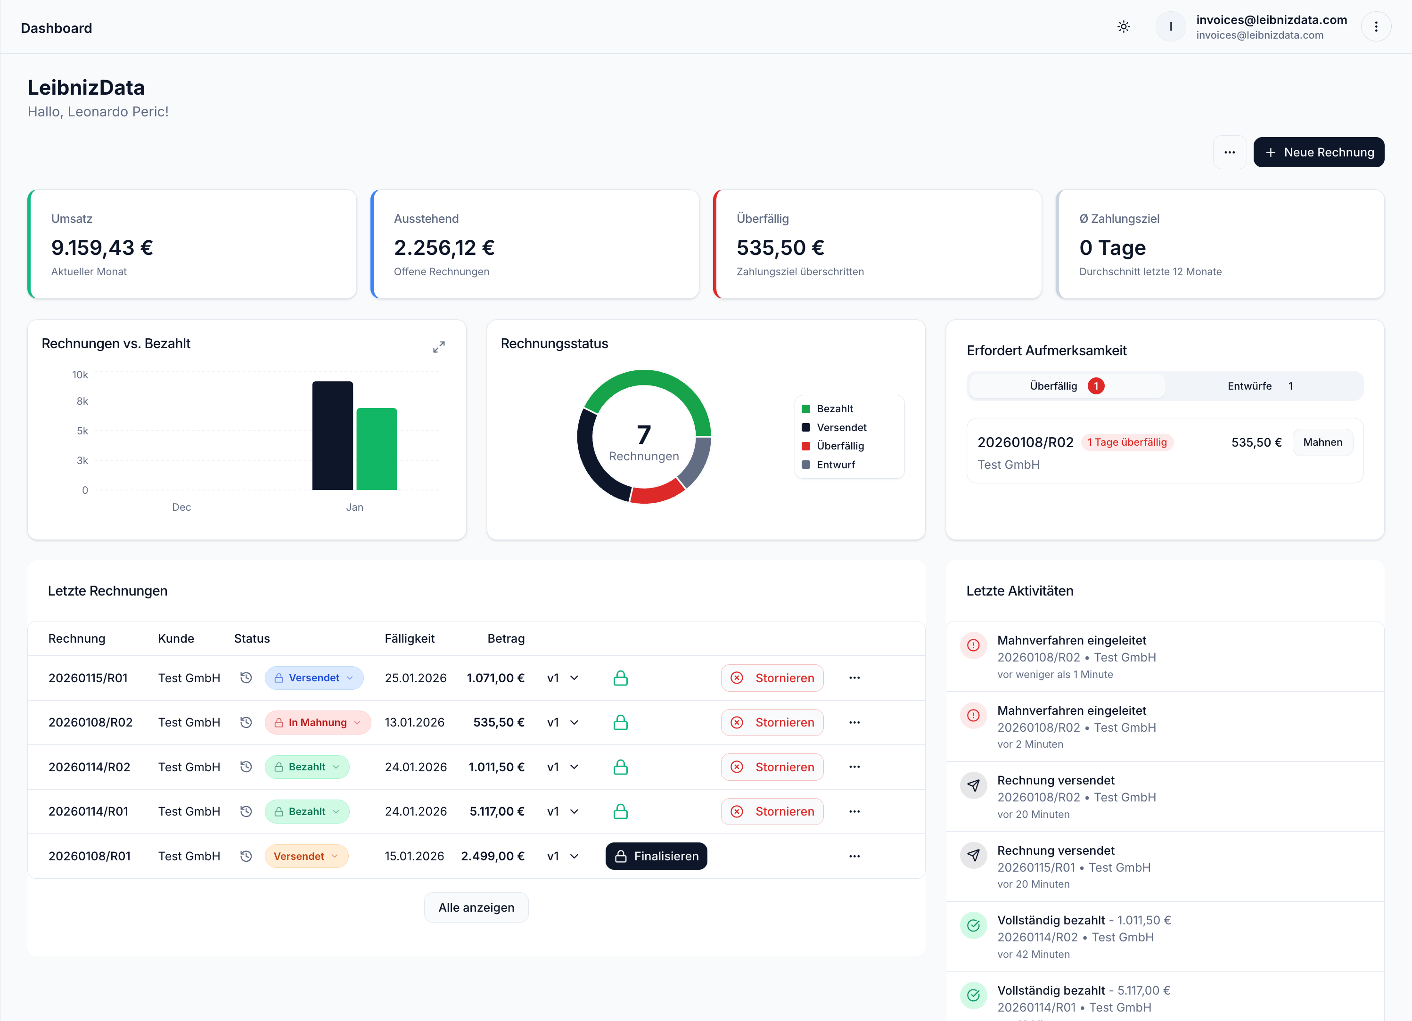
Task: Expand the Bezahlt status dropdown for 20260114/R02
Action: [307, 767]
